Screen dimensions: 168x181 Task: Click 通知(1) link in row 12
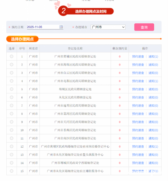(x=153, y=147)
